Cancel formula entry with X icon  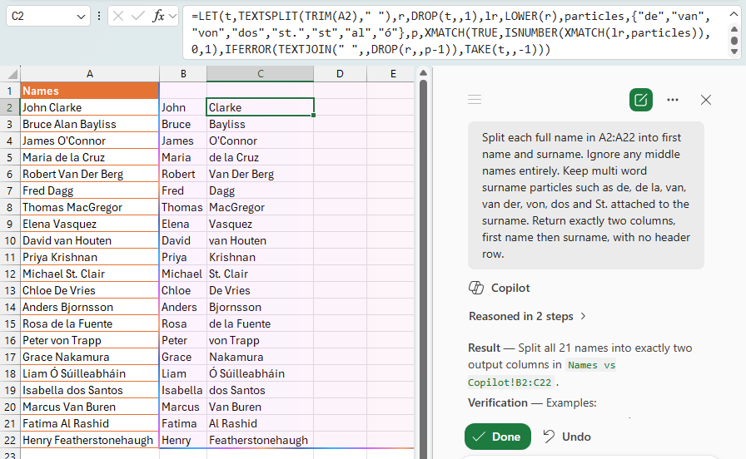tap(118, 16)
